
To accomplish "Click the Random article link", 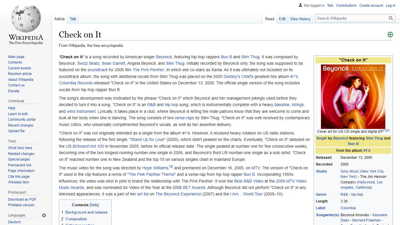I will pos(20,74).
